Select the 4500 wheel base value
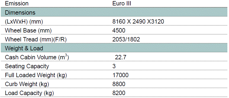Viewport: 229px width, 98px height. point(119,31)
